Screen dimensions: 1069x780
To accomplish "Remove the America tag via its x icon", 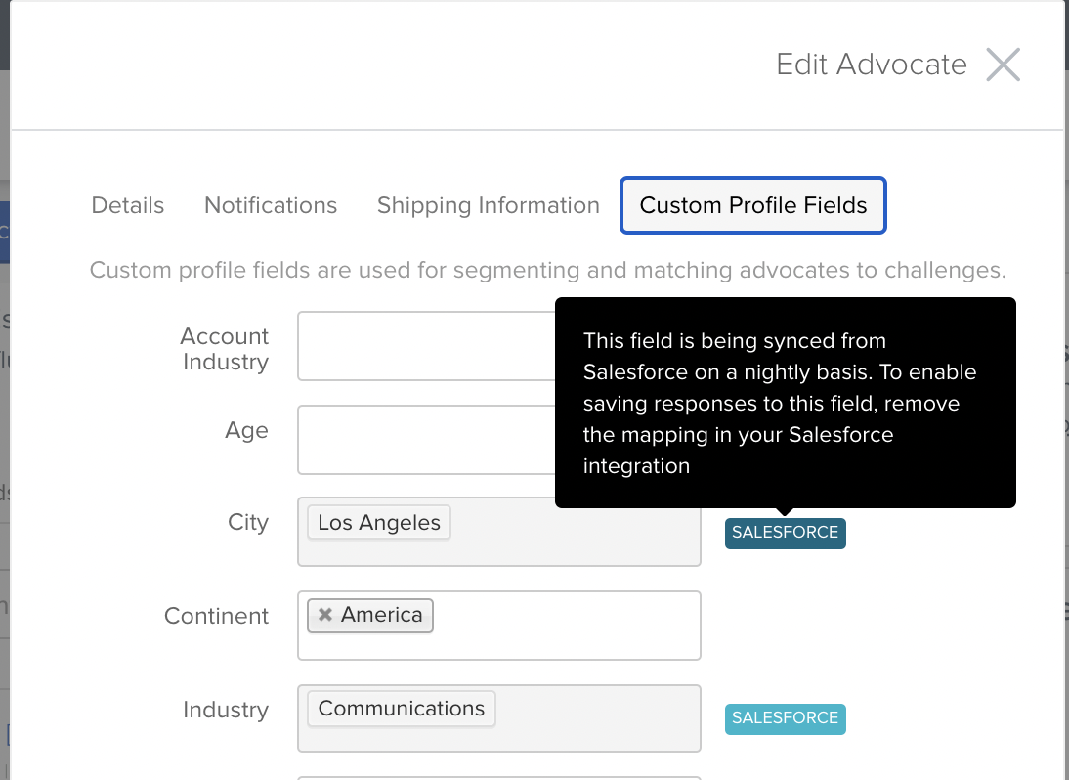I will pyautogui.click(x=325, y=615).
